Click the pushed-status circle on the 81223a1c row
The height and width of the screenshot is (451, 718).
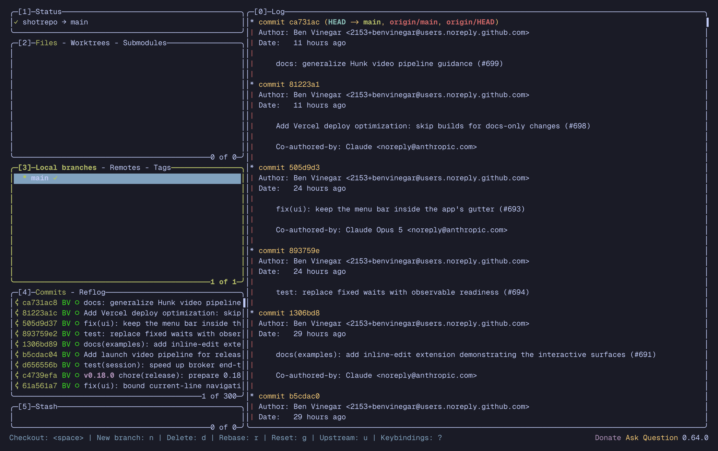[77, 313]
